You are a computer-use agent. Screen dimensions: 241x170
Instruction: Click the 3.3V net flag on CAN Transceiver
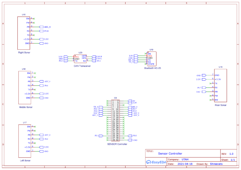[x=66, y=57]
